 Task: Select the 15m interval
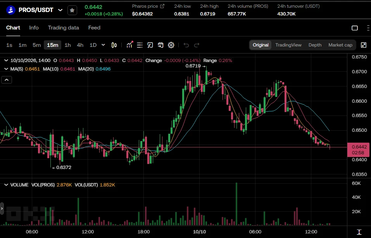click(x=52, y=45)
